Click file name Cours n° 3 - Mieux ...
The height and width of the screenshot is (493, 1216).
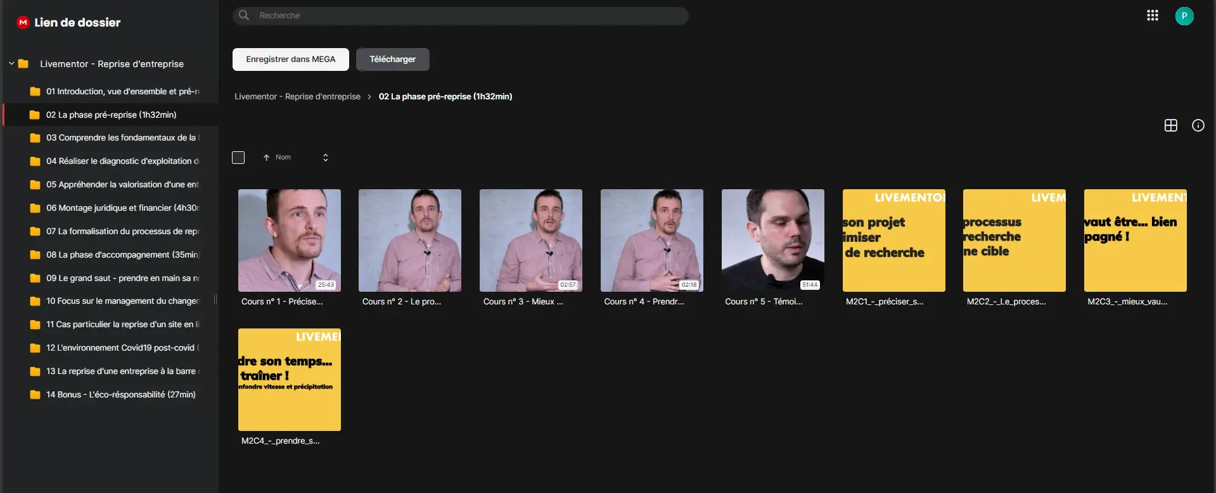tap(523, 302)
